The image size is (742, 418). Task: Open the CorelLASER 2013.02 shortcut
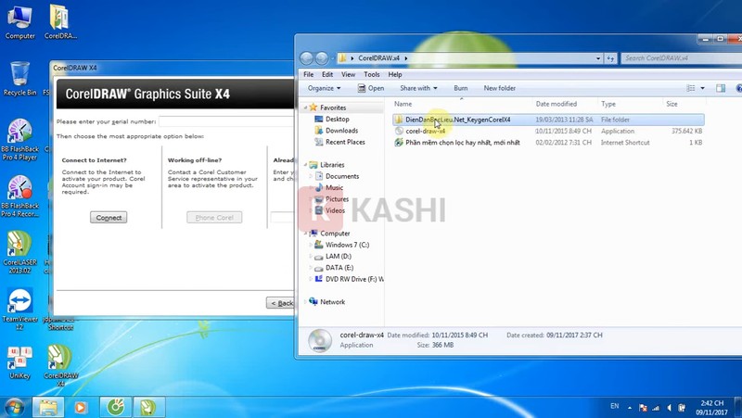(x=19, y=252)
